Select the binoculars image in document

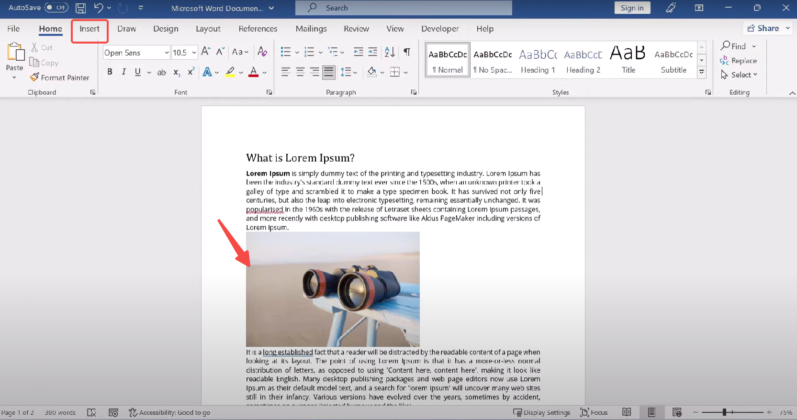point(333,289)
